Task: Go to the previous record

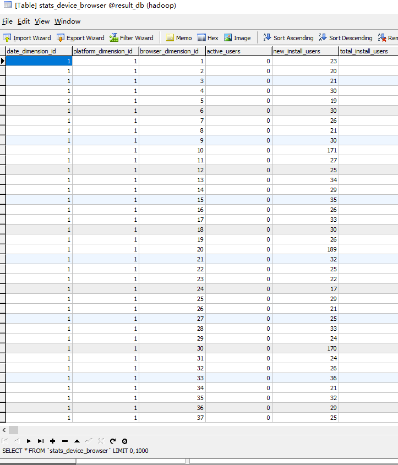Action: click(17, 441)
